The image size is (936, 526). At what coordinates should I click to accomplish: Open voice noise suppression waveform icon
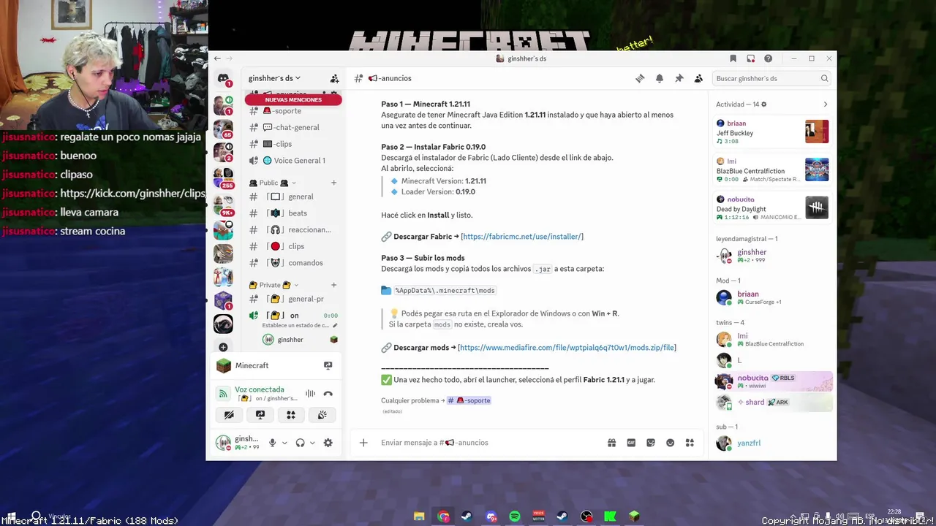click(x=310, y=394)
